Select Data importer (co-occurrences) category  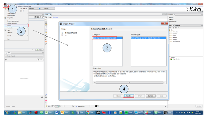pos(108,38)
